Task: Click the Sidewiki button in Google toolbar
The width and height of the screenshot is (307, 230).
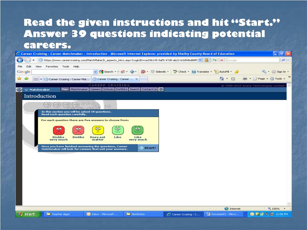Action: [159, 72]
